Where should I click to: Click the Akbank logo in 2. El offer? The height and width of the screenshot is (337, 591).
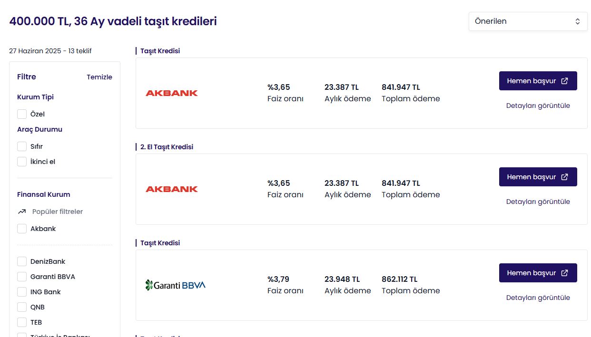(172, 189)
